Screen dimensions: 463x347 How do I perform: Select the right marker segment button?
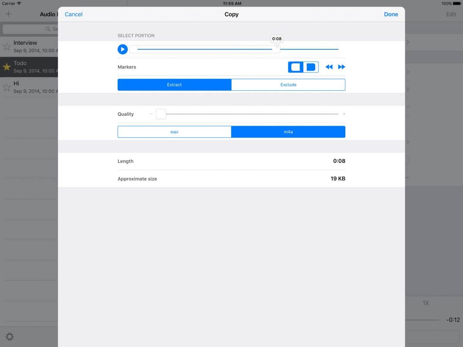311,67
